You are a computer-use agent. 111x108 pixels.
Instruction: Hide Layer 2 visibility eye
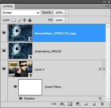[4, 69]
